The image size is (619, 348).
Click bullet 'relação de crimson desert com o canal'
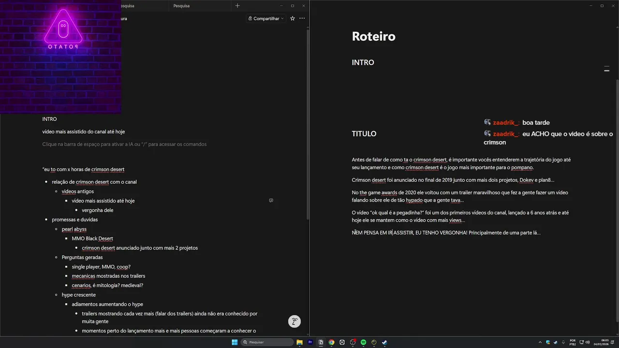click(x=94, y=182)
